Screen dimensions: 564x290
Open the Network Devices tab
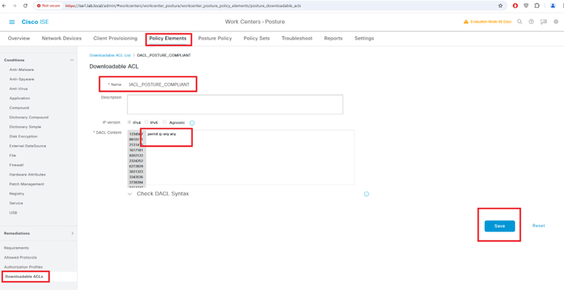pyautogui.click(x=61, y=38)
